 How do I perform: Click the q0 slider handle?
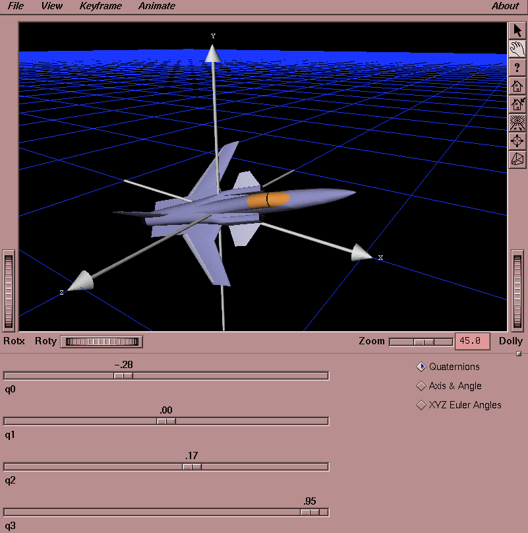coord(123,375)
